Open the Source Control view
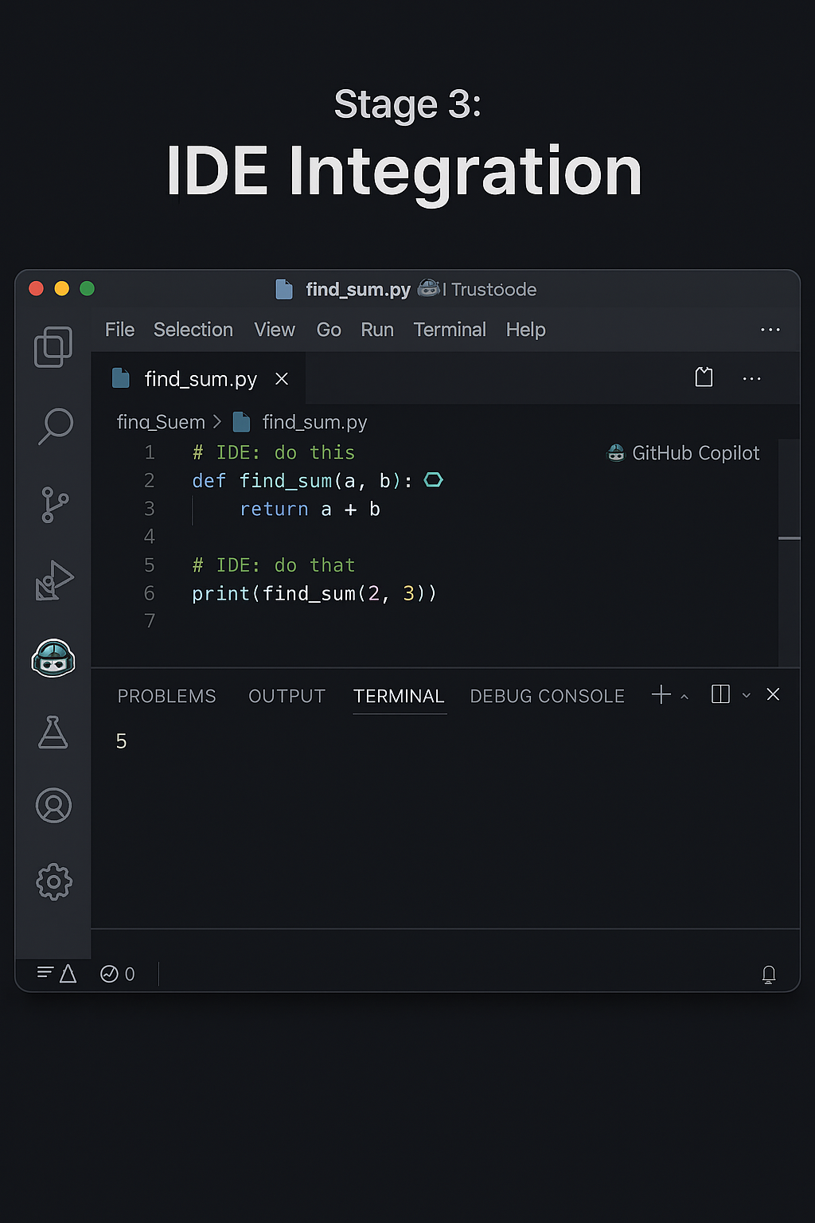 click(54, 505)
